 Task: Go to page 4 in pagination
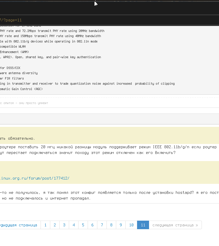coord(74,225)
